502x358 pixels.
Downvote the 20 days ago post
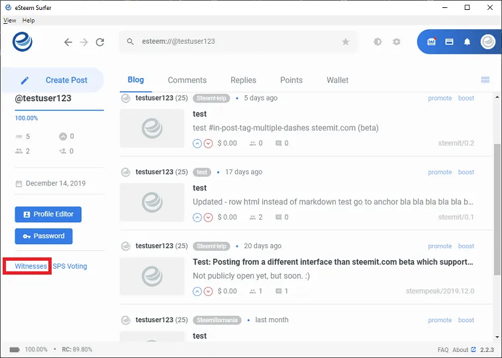(x=209, y=291)
